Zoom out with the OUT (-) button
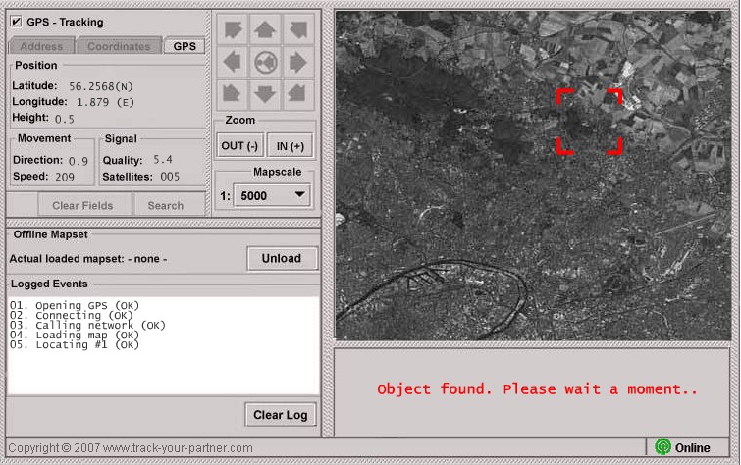 pyautogui.click(x=239, y=145)
